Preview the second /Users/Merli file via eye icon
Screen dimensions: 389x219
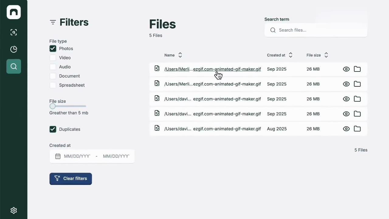(346, 84)
